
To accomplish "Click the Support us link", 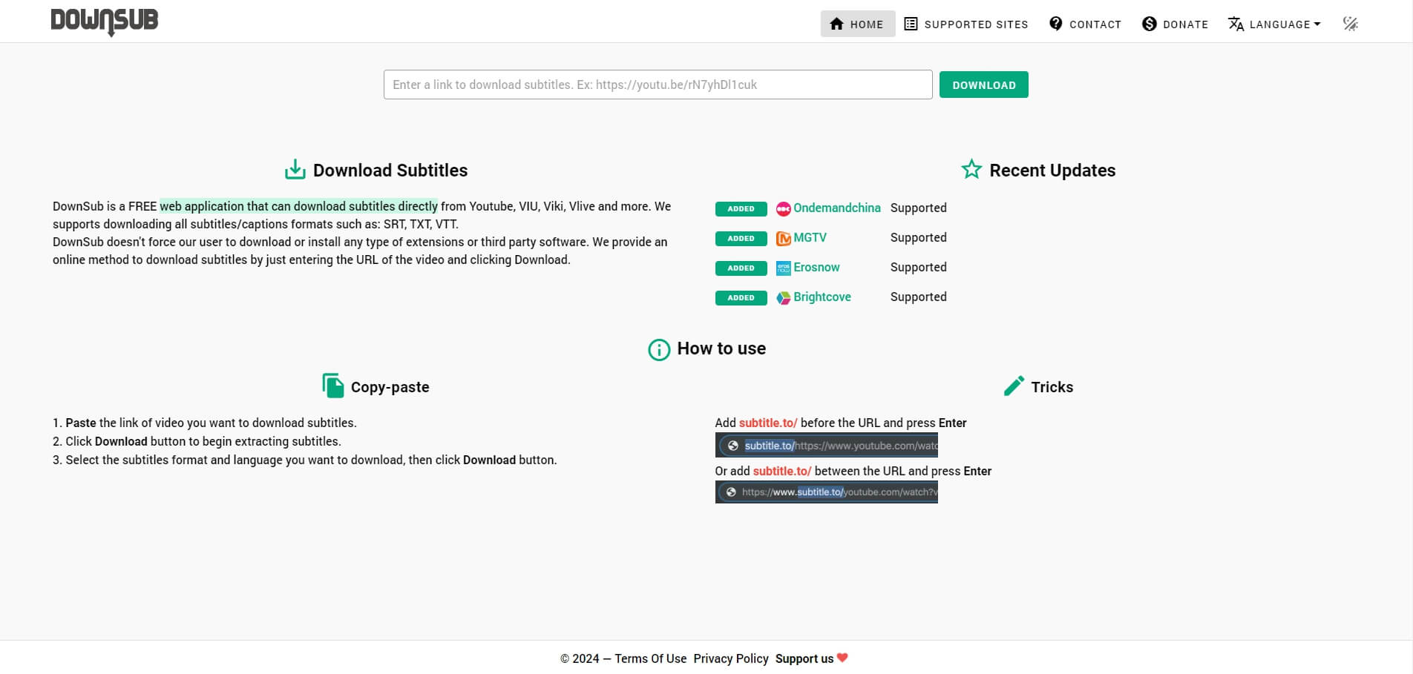I will coord(804,658).
